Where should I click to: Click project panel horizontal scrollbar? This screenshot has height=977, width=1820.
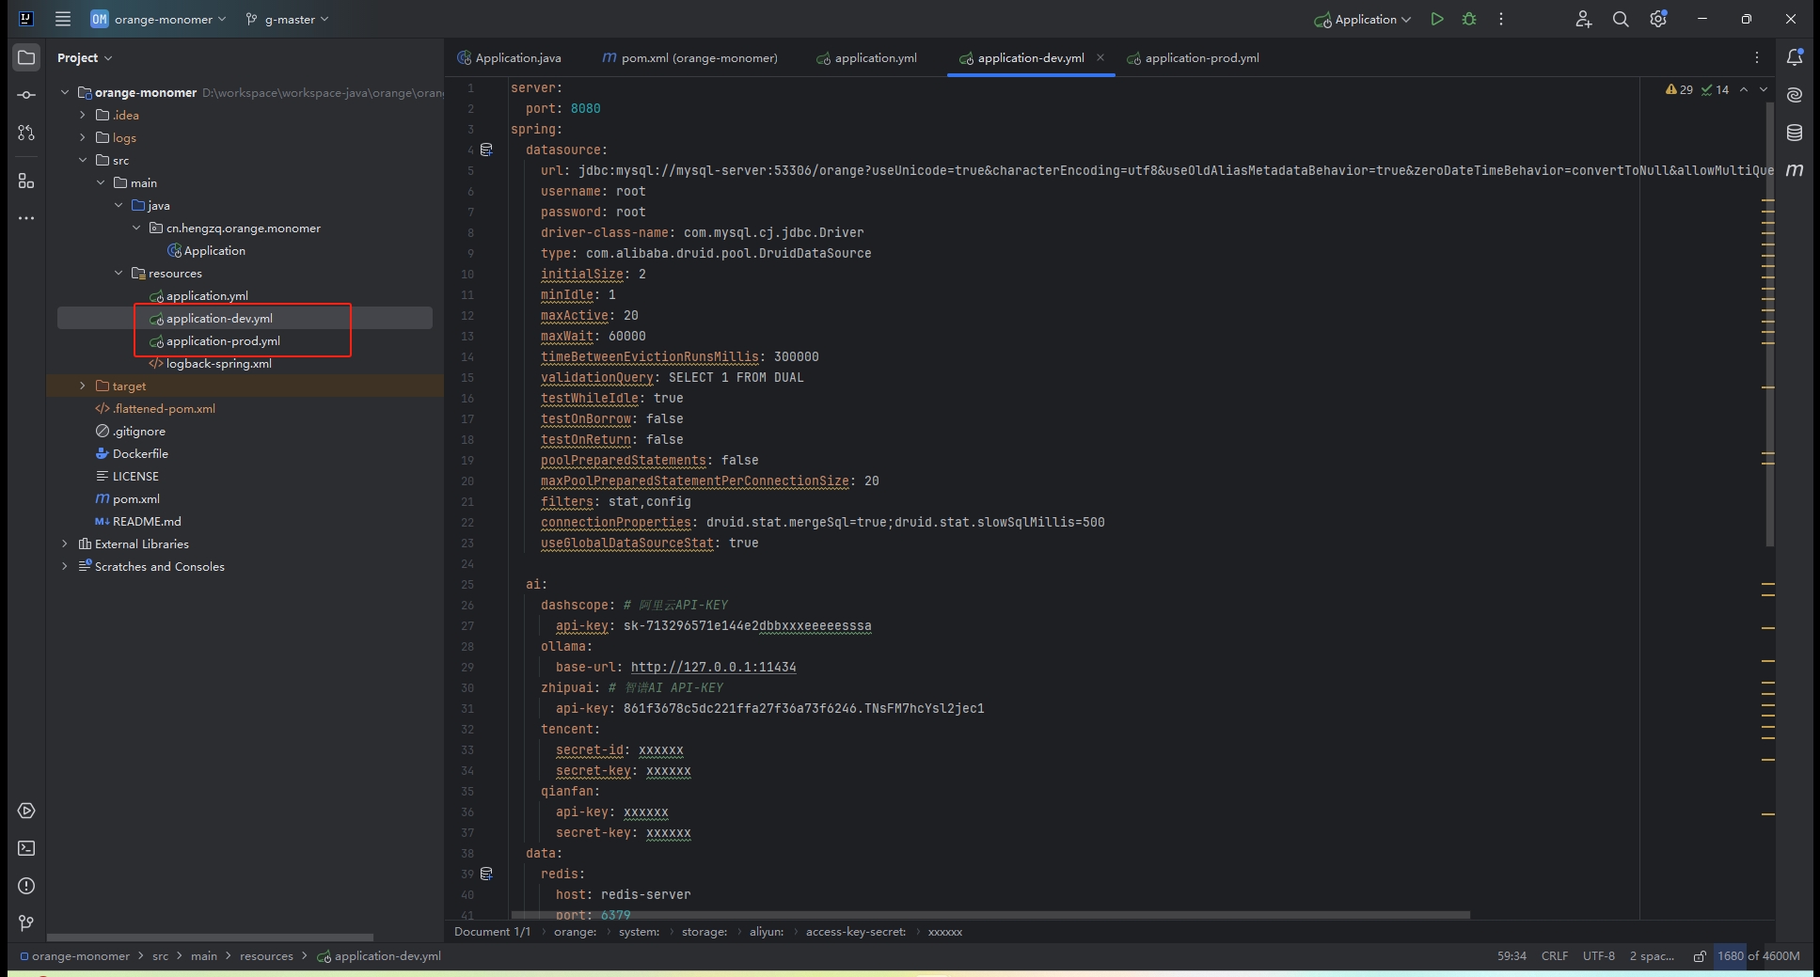[x=210, y=938]
